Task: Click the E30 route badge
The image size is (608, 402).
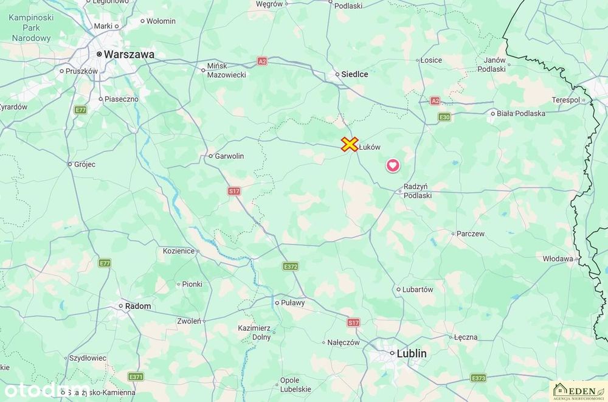Action: click(444, 117)
